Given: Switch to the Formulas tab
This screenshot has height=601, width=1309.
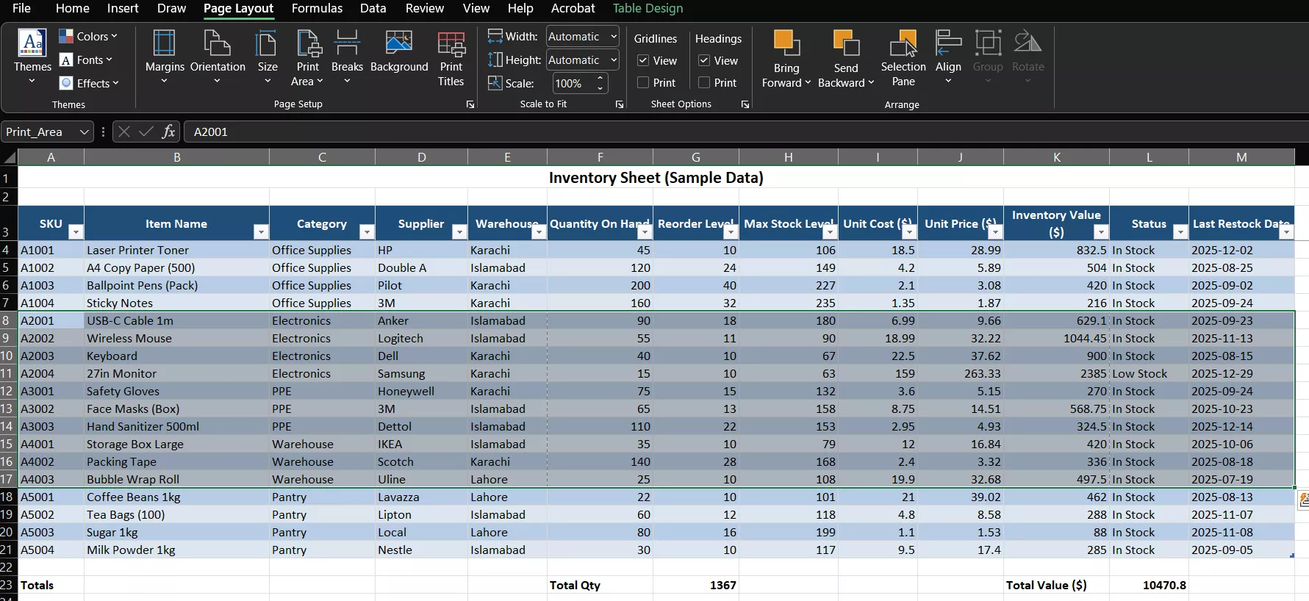Looking at the screenshot, I should (x=317, y=8).
